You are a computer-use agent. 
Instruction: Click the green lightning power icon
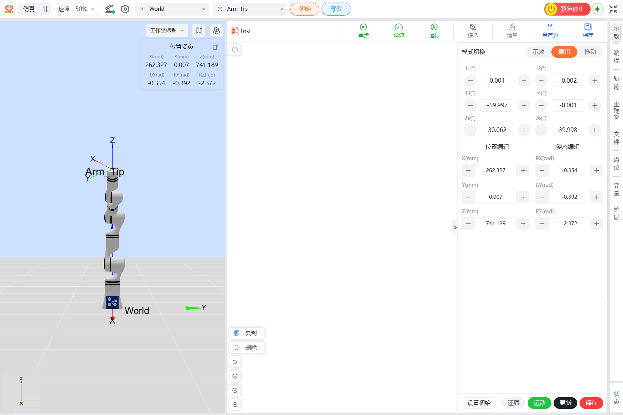click(x=597, y=9)
